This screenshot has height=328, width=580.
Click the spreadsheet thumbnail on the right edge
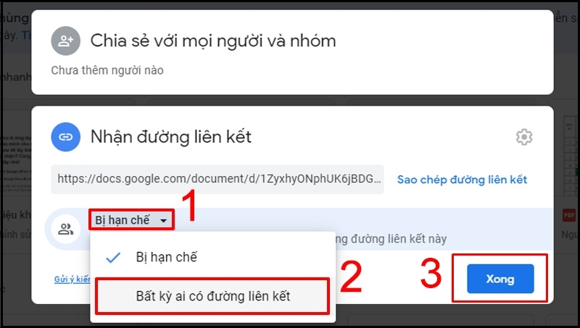tap(571, 155)
